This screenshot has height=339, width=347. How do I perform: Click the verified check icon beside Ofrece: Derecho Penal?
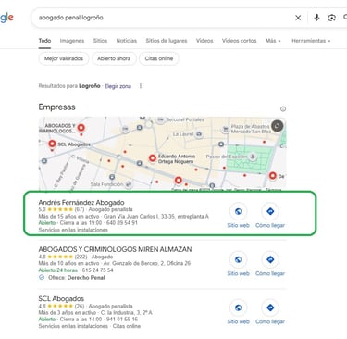pyautogui.click(x=42, y=277)
